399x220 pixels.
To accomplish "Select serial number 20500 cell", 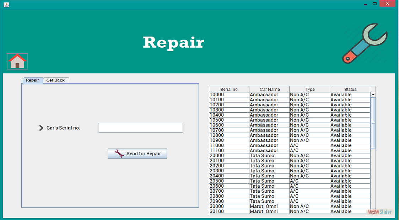I will tap(229, 181).
